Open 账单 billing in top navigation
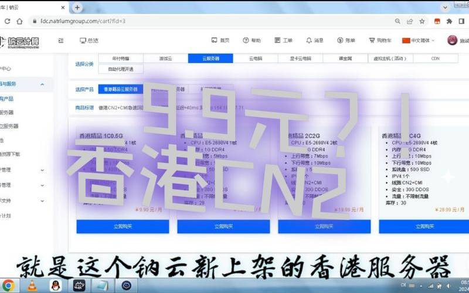The width and height of the screenshot is (469, 293). (346, 40)
